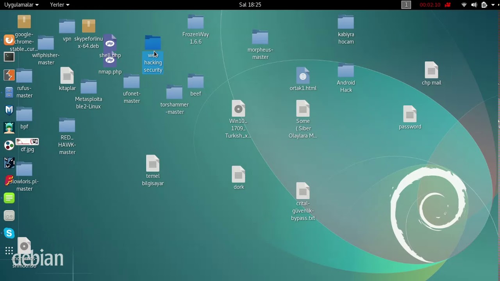Screen dimensions: 500x281
Task: Select the RED_HAWK-master folder
Action: pos(67,125)
